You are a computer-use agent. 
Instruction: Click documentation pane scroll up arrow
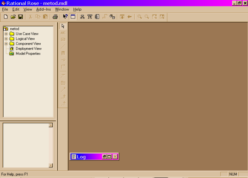[51, 125]
